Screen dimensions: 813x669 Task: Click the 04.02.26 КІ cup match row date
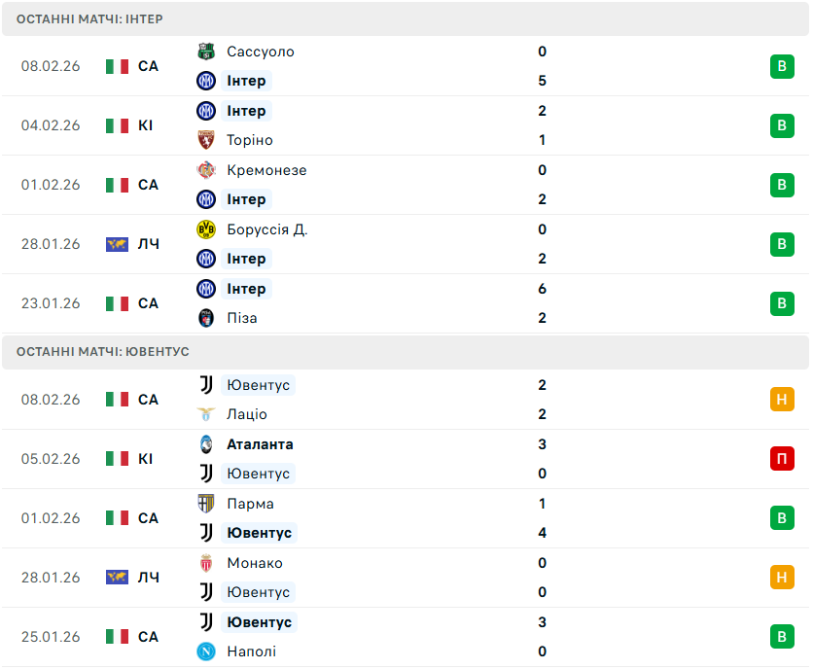tap(51, 125)
